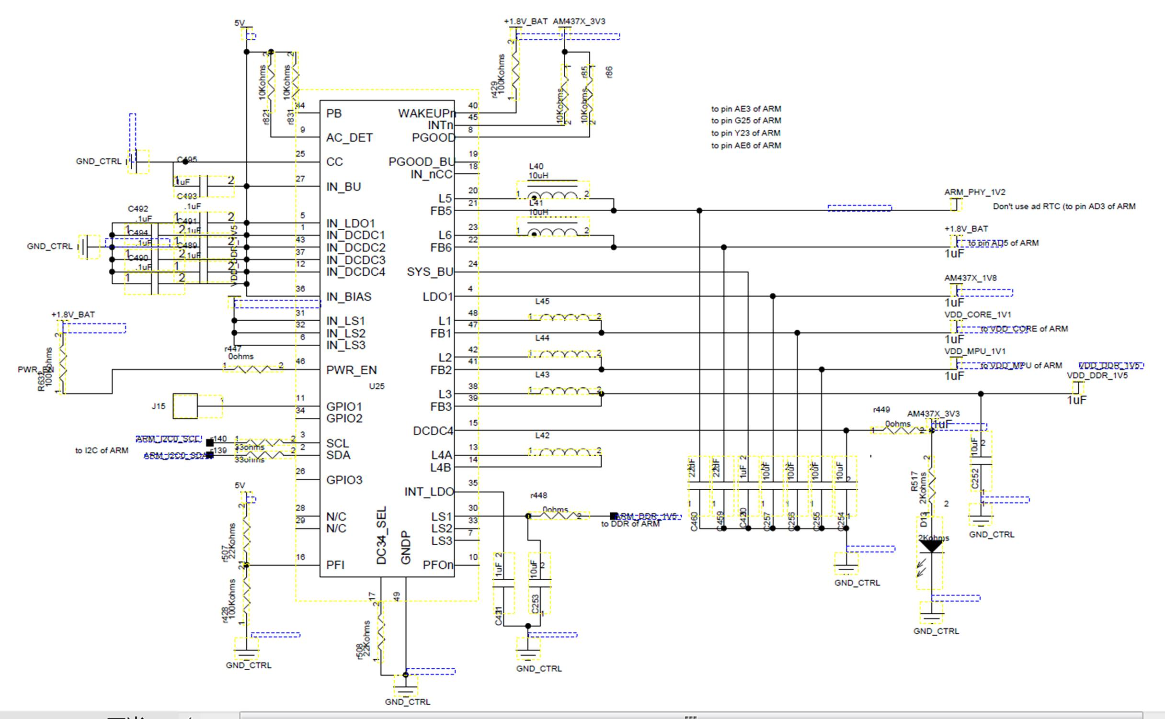Click the 'to I2C of ARM' note

click(102, 450)
